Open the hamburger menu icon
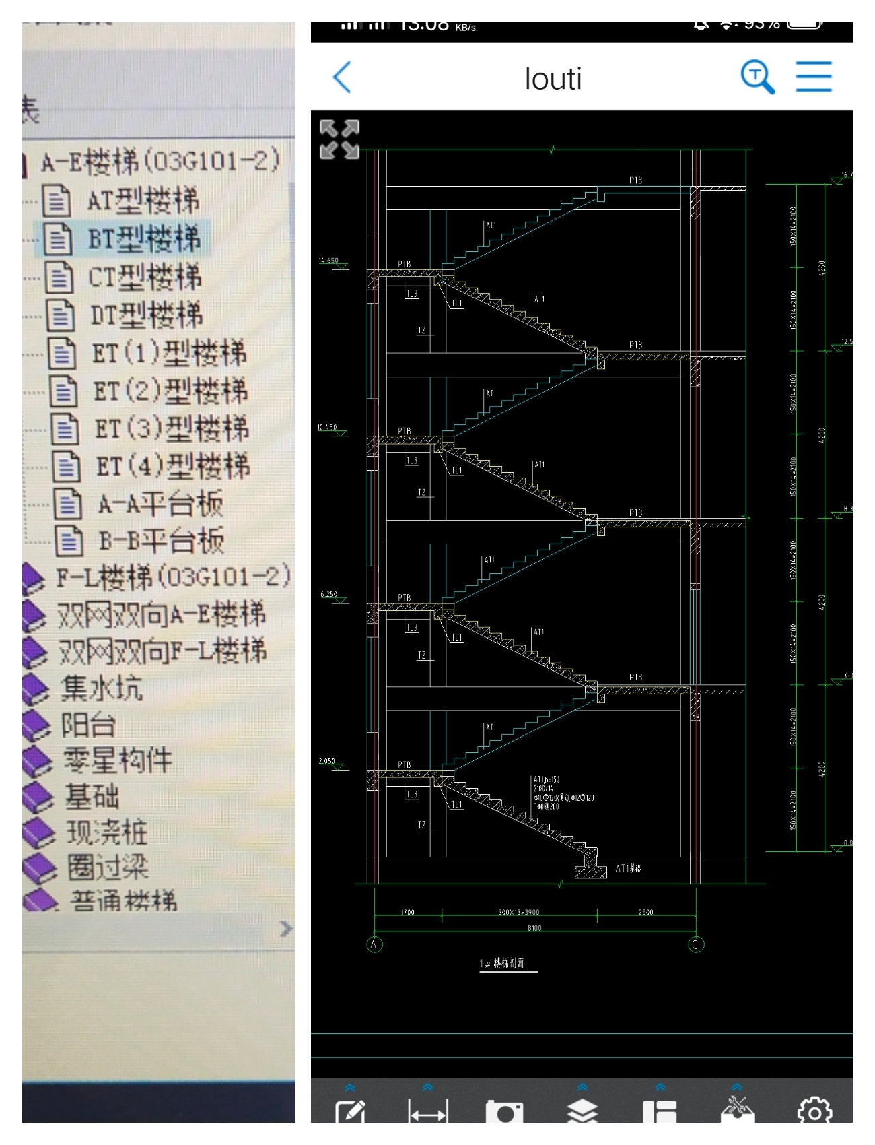875x1145 pixels. click(x=814, y=77)
